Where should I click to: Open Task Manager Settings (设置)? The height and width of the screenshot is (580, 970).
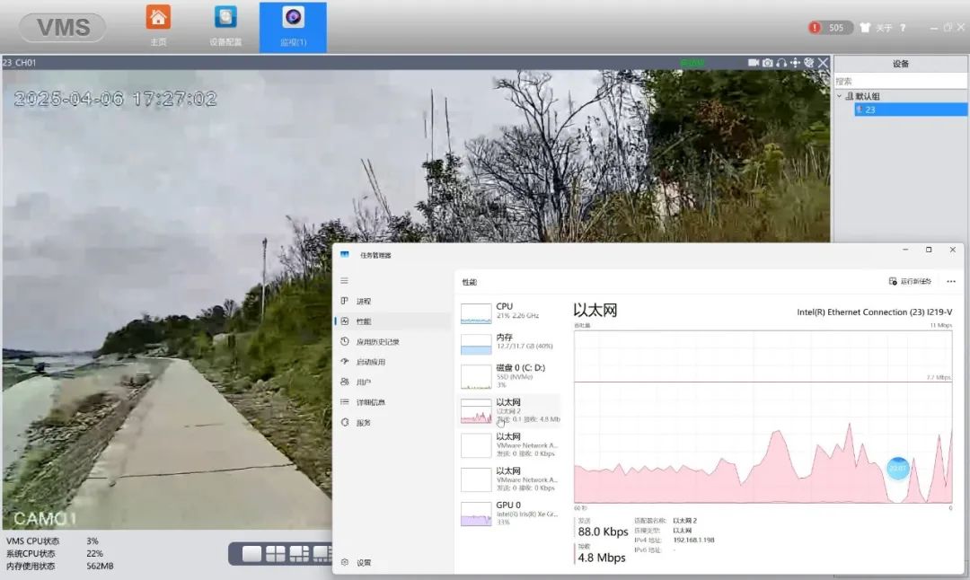pos(392,563)
